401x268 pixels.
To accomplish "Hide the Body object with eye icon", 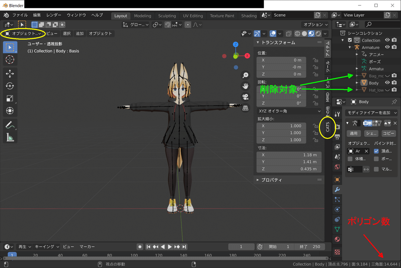I will click(387, 83).
